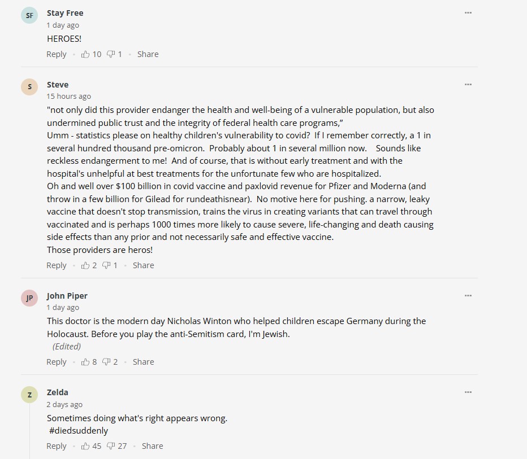Dislike John Piper's comment
This screenshot has height=459, width=527.
point(106,362)
